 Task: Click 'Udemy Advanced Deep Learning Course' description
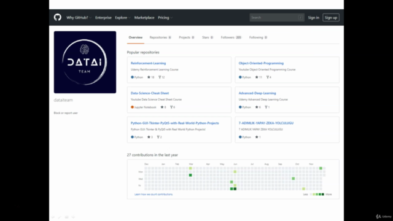[263, 99]
